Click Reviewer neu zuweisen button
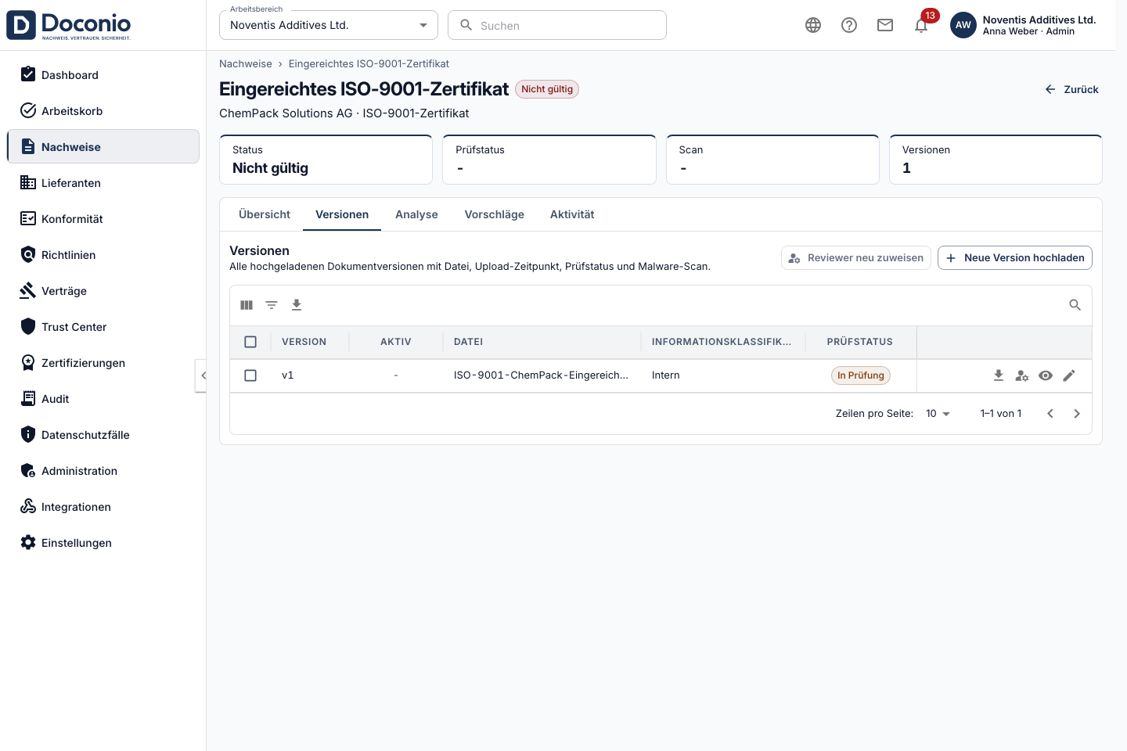This screenshot has width=1127, height=751. pos(856,258)
